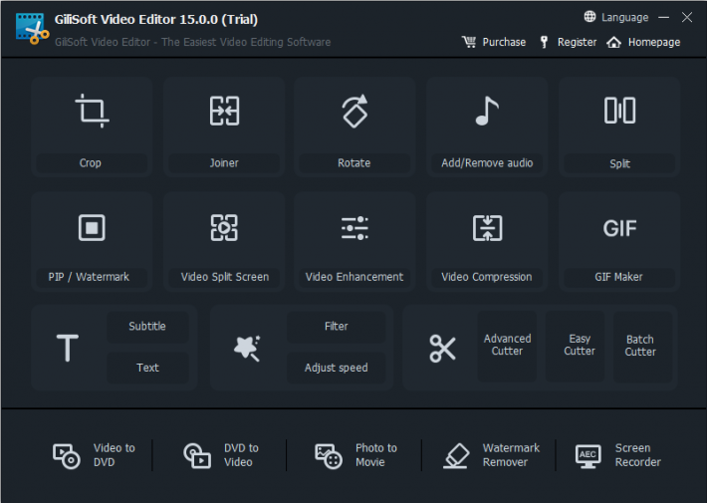The height and width of the screenshot is (503, 707).
Task: Click the Crop label
Action: tap(91, 163)
